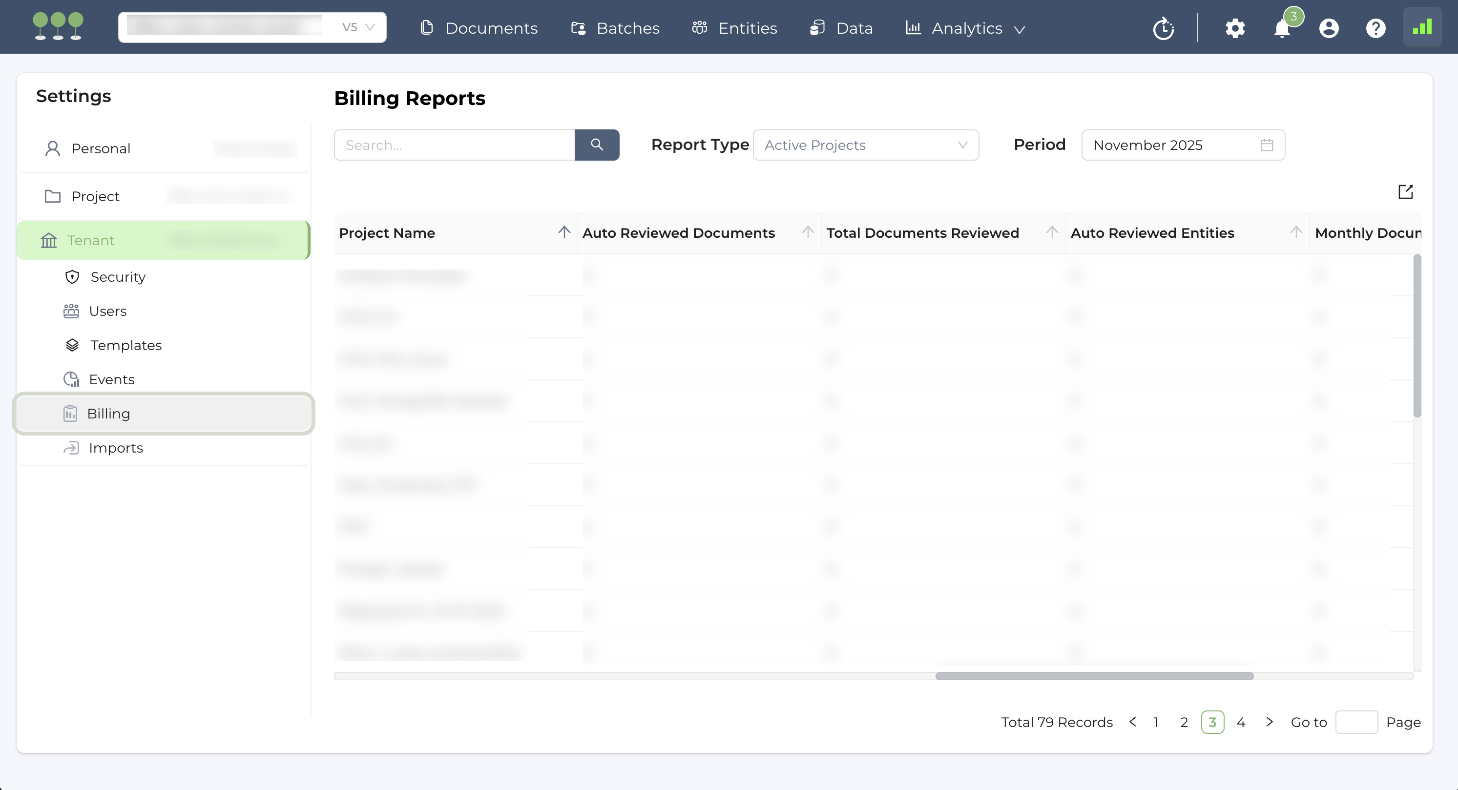Click the help question mark icon
This screenshot has height=790, width=1458.
click(1375, 28)
